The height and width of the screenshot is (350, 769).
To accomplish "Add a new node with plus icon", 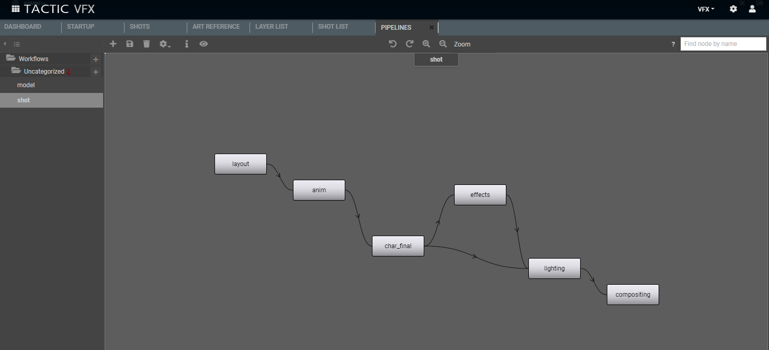I will coord(113,44).
